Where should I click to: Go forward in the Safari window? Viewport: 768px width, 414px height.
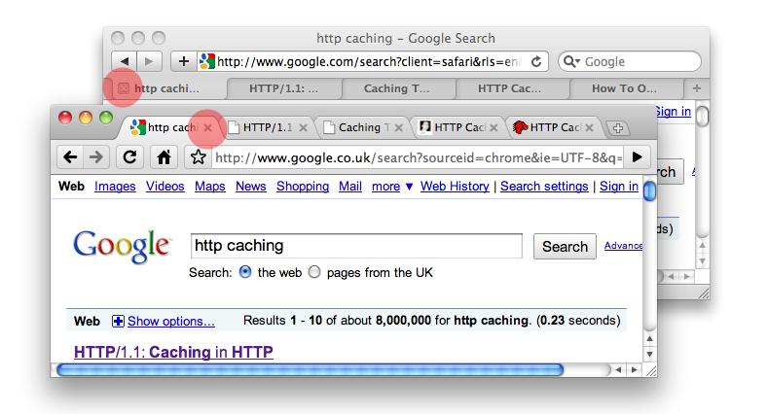tap(149, 61)
